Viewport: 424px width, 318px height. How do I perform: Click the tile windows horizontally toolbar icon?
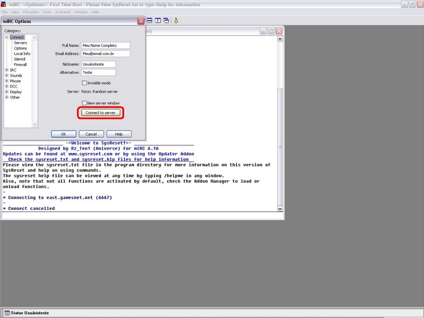(x=150, y=21)
